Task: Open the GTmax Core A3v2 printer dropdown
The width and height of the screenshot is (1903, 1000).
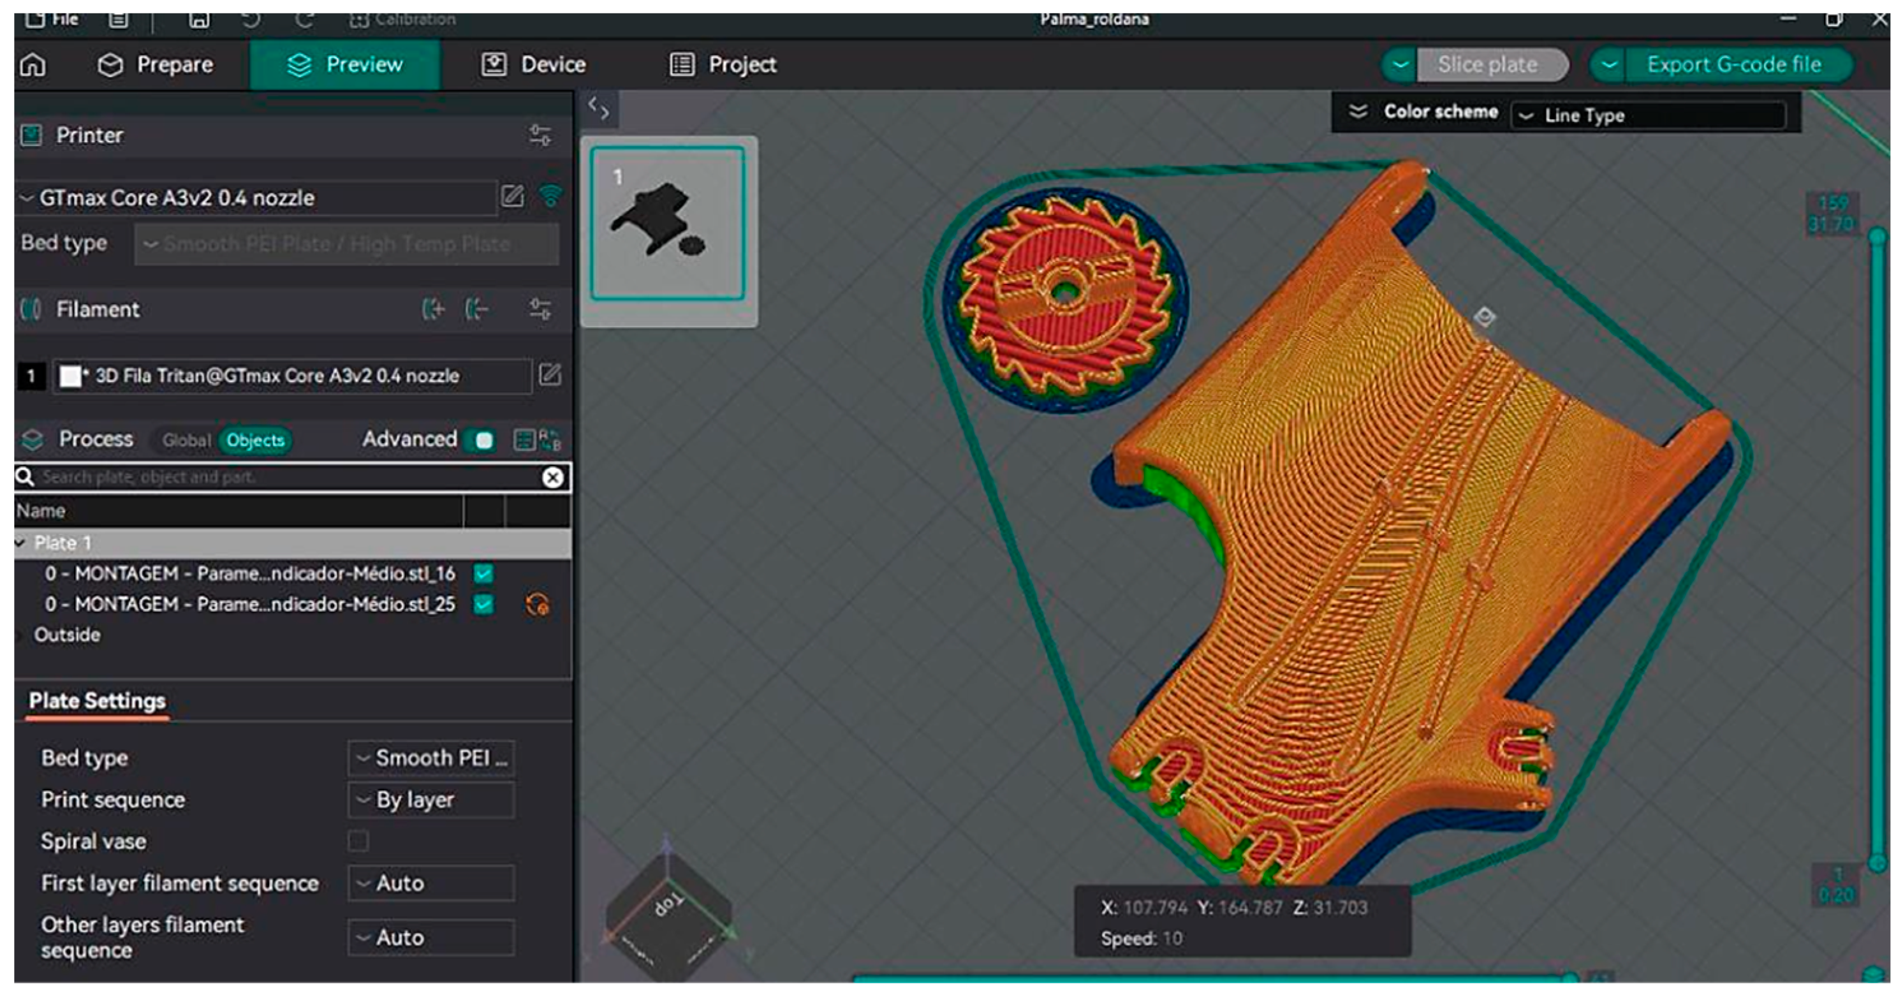Action: pos(255,198)
